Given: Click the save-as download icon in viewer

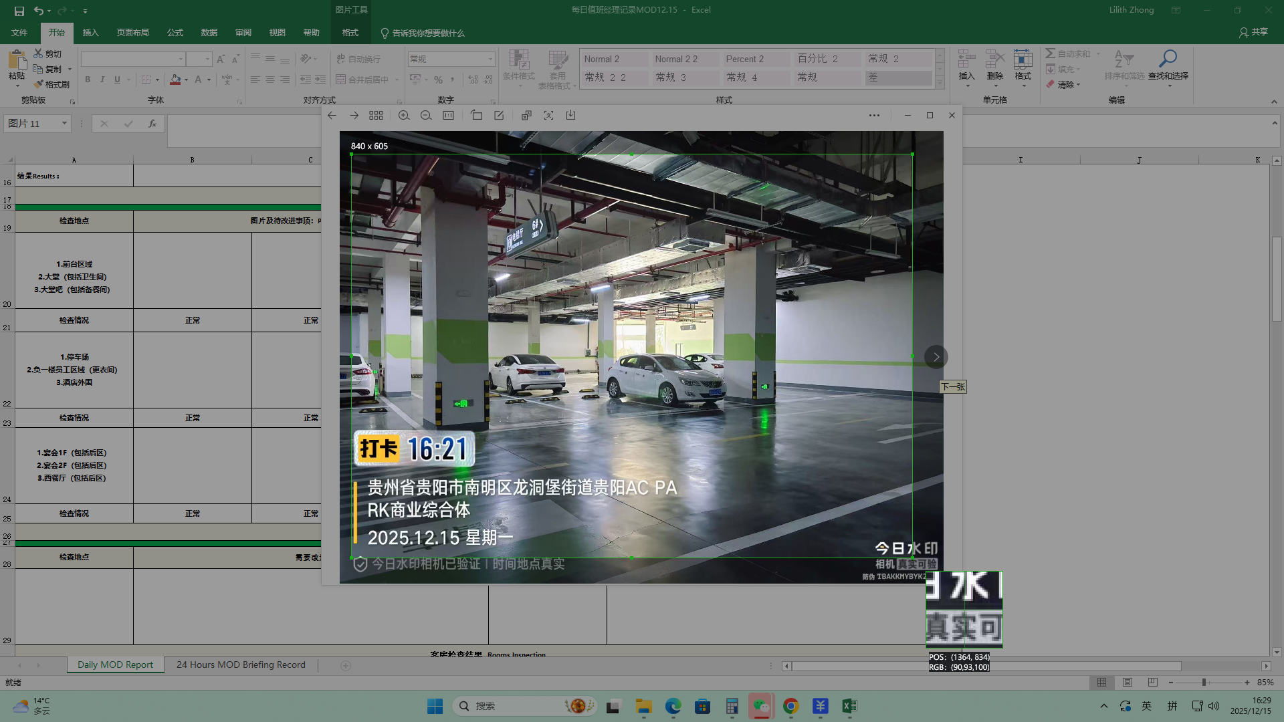Looking at the screenshot, I should pos(570,116).
